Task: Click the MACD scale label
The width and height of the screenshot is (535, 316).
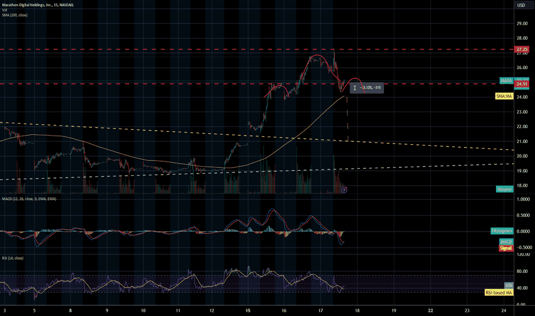Action: pos(506,242)
